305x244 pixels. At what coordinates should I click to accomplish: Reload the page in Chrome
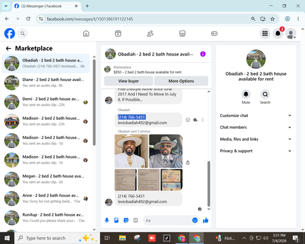pyautogui.click(x=28, y=19)
